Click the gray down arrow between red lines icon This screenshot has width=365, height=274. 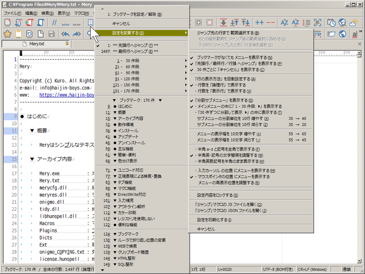pyautogui.click(x=223, y=22)
